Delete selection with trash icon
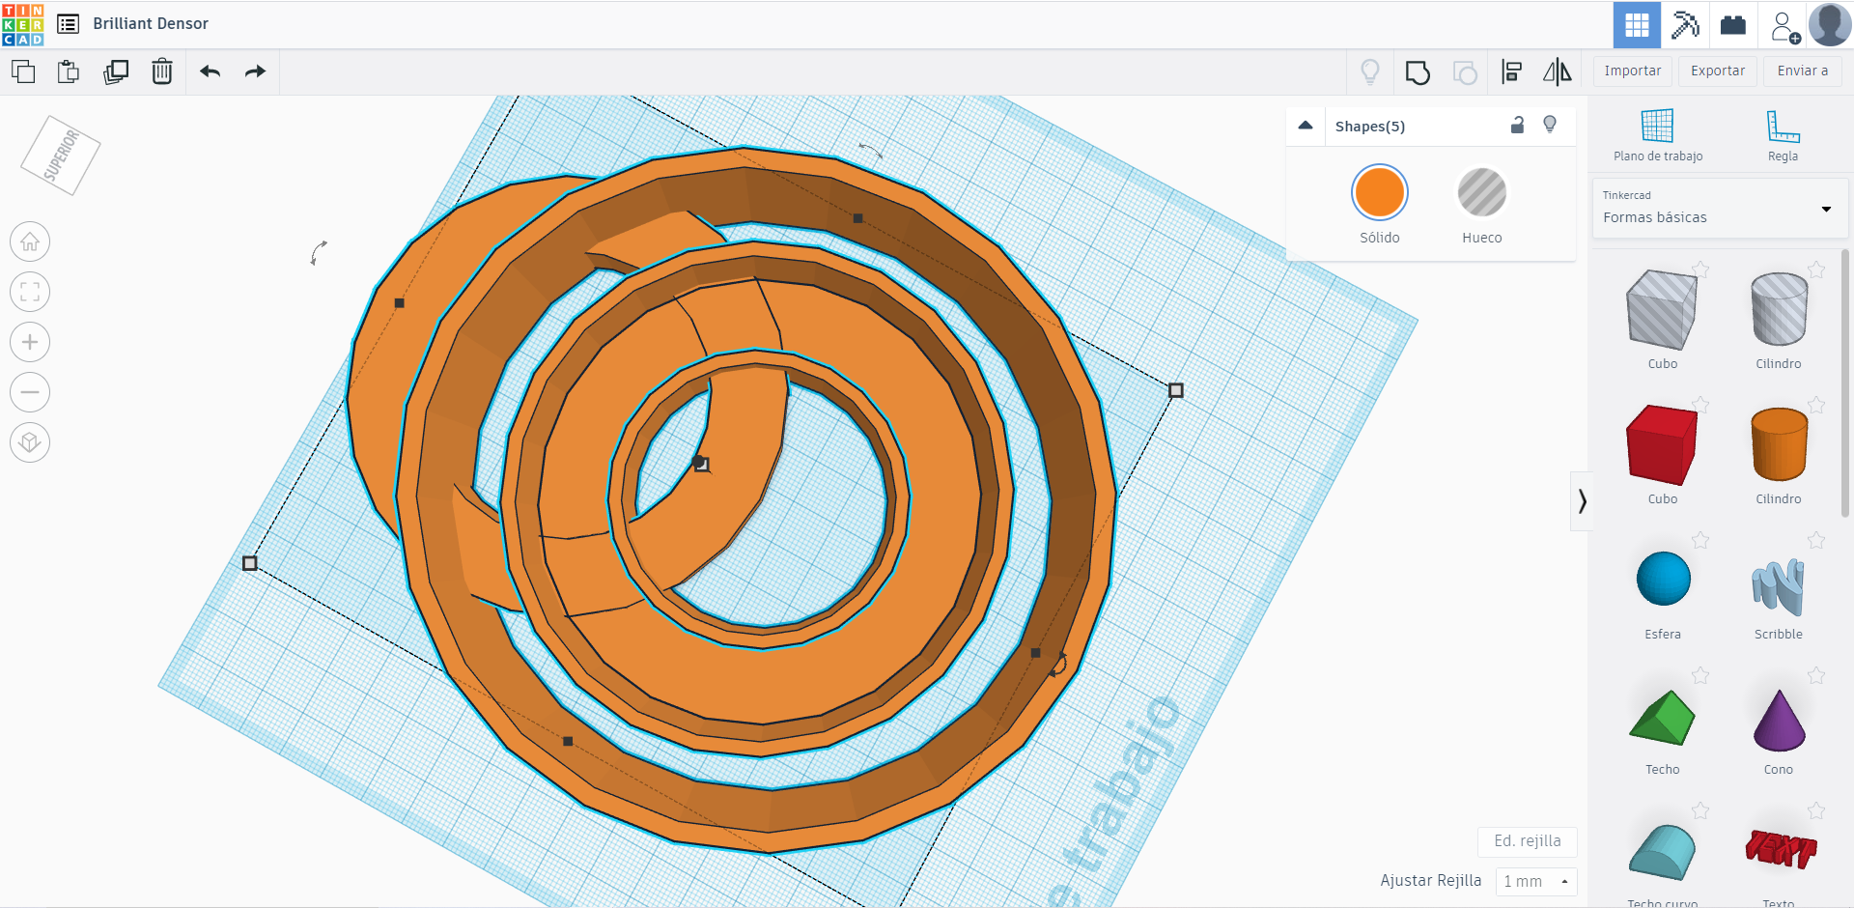This screenshot has width=1854, height=908. pos(162,71)
